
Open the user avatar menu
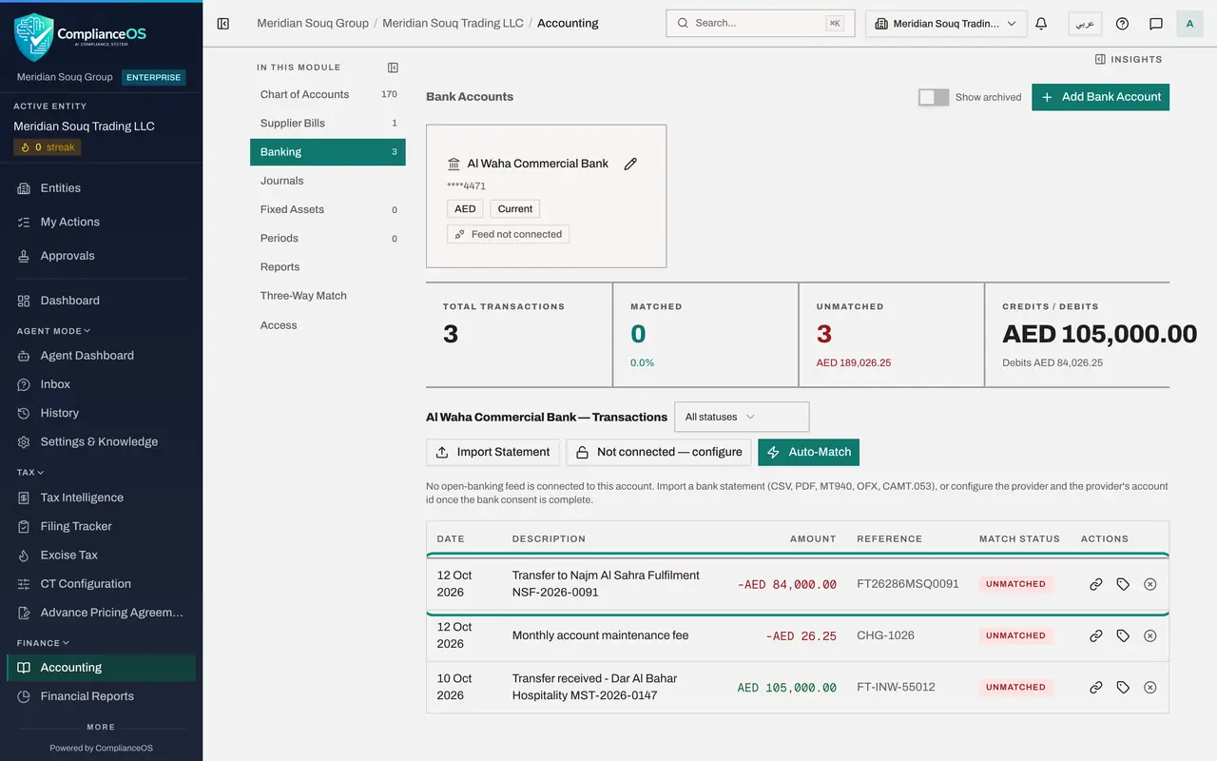coord(1189,24)
